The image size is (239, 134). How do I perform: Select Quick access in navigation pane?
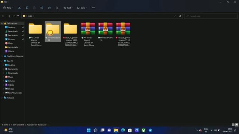point(12,23)
